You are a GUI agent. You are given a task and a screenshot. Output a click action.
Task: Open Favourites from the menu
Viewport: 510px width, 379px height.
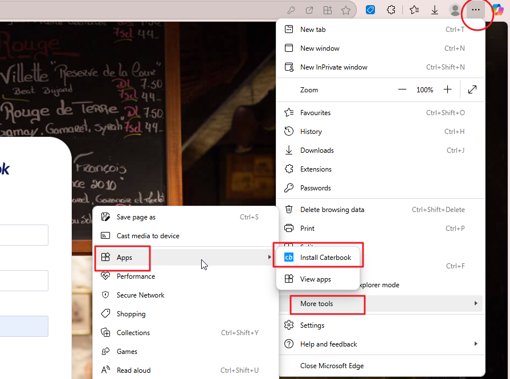pos(381,113)
